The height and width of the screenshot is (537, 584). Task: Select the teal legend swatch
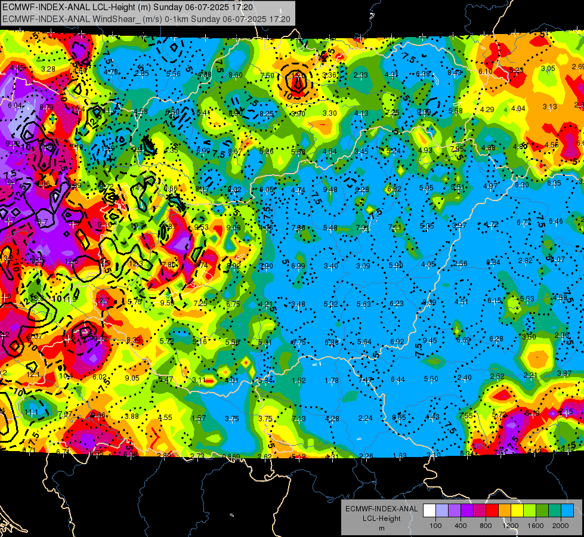coord(555,511)
